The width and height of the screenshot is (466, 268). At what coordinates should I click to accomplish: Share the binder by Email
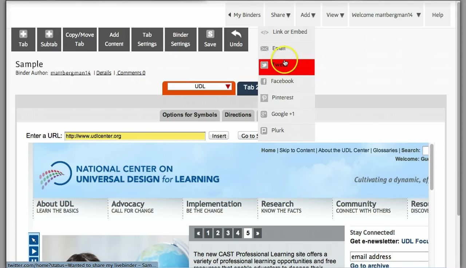coord(287,48)
